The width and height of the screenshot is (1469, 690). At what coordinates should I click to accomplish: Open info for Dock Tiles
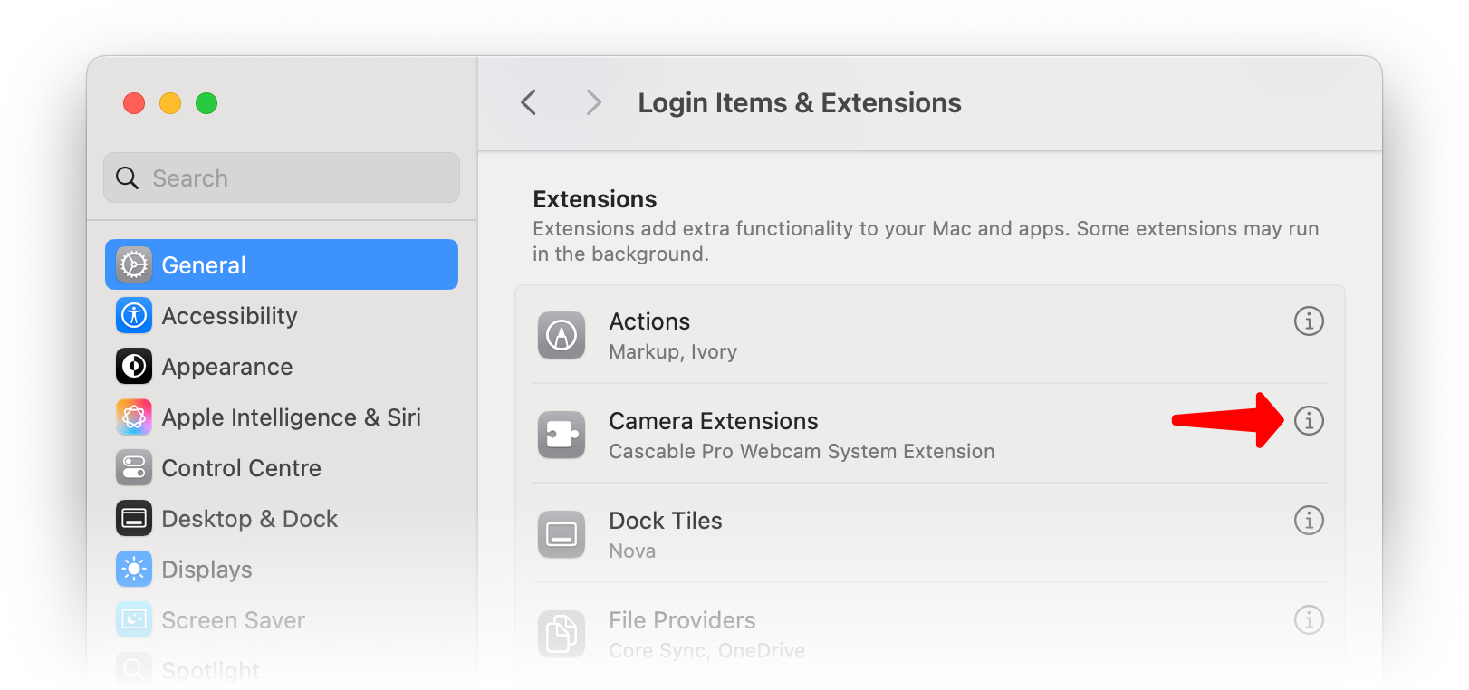1308,520
